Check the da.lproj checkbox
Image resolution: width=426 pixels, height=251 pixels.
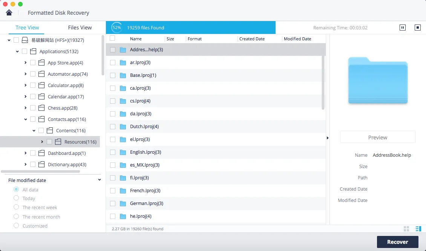coord(113,114)
